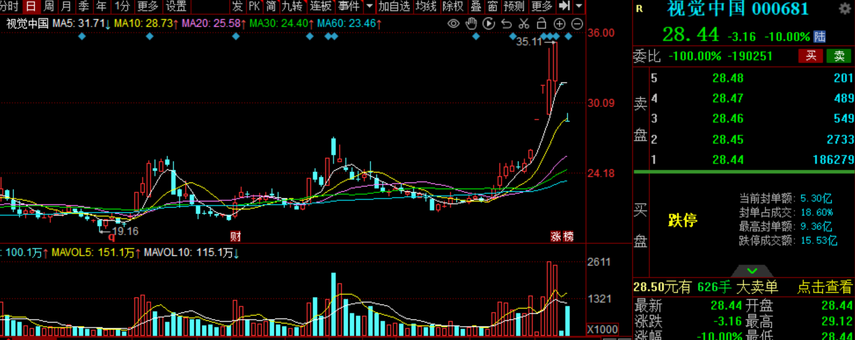The image size is (855, 340).
Task: Select the hand pan tool
Action: (x=471, y=23)
